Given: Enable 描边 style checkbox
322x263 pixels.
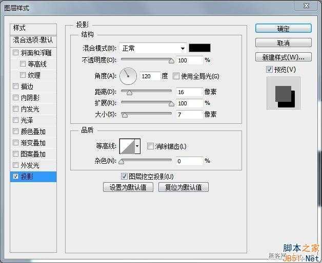Looking at the screenshot, I should (x=16, y=86).
